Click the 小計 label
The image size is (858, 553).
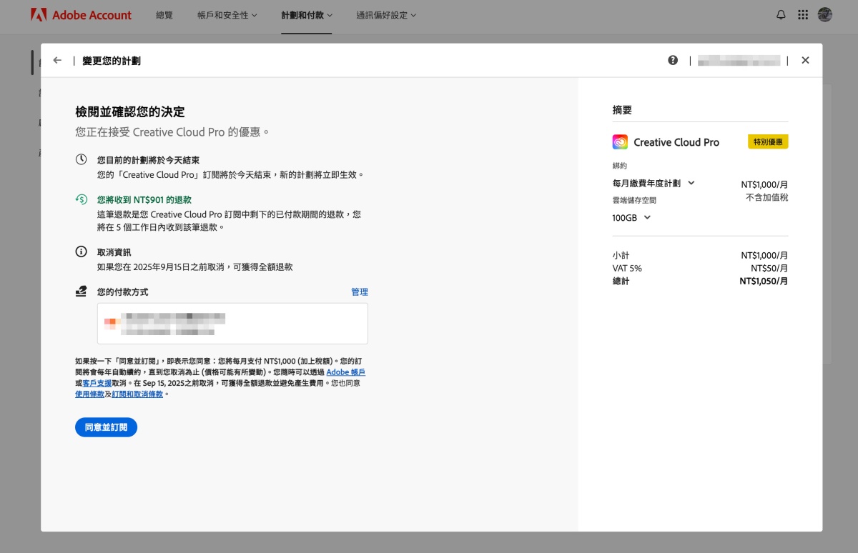click(621, 256)
